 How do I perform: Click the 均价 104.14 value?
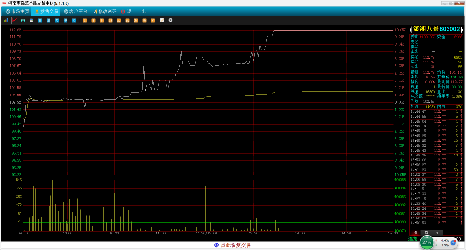[x=456, y=72]
